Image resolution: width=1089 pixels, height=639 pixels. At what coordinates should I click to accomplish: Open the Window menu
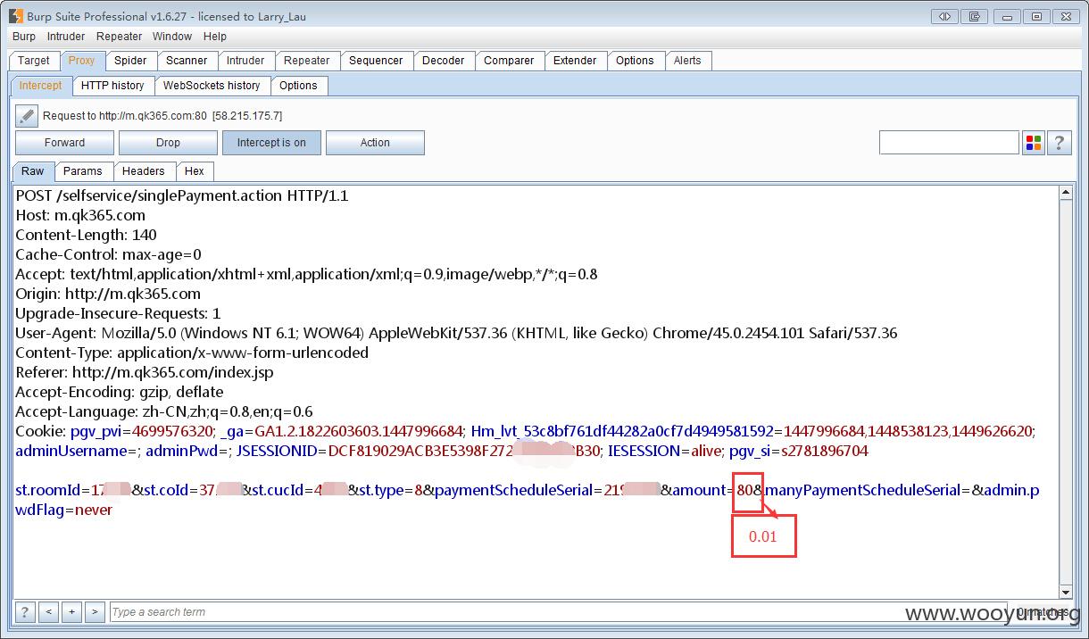pyautogui.click(x=172, y=37)
